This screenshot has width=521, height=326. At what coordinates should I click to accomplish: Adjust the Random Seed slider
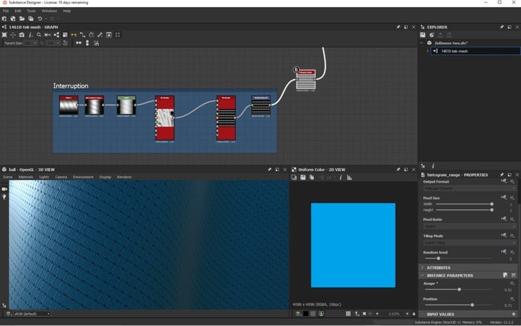(458, 258)
